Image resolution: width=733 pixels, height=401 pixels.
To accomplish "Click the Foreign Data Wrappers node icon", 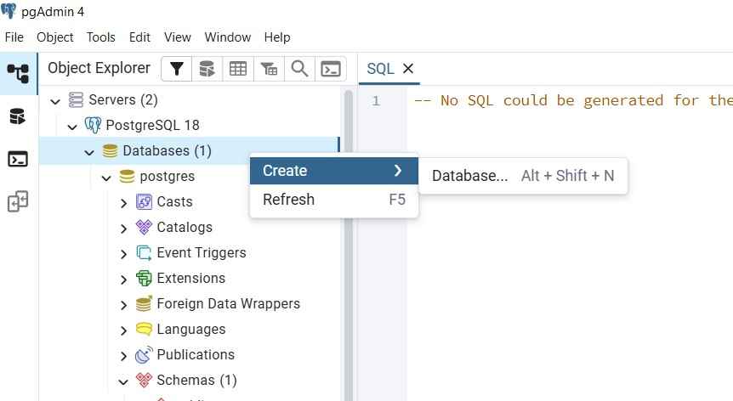I will pyautogui.click(x=144, y=303).
